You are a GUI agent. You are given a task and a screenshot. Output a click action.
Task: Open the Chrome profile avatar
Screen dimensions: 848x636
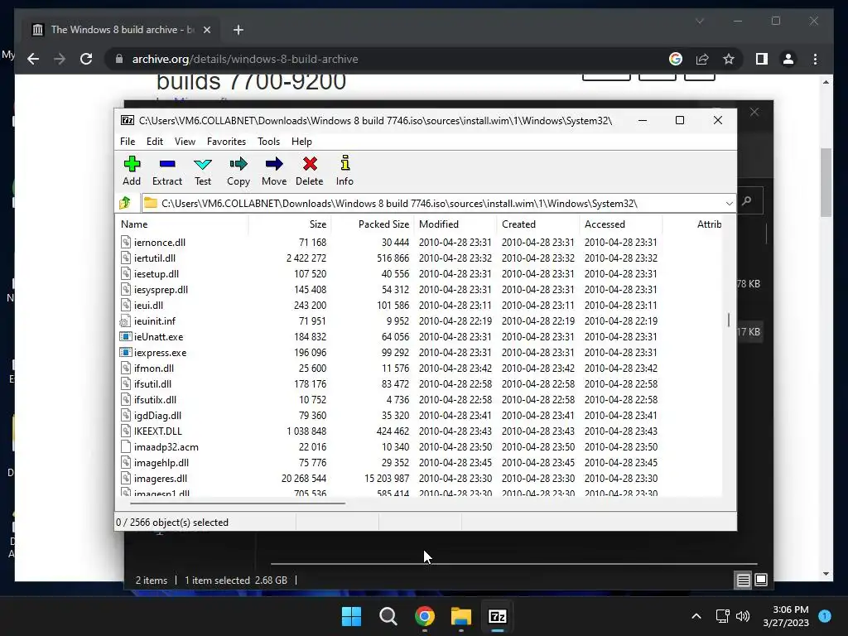[x=788, y=59]
